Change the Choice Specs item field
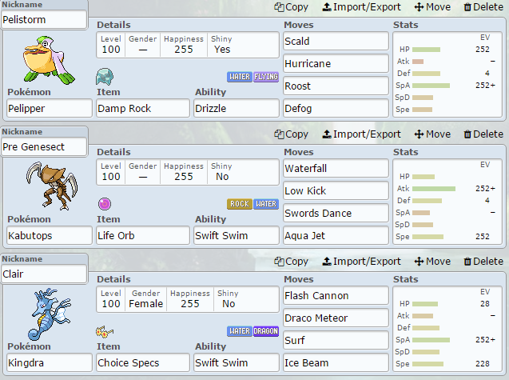The width and height of the screenshot is (509, 380). [143, 362]
